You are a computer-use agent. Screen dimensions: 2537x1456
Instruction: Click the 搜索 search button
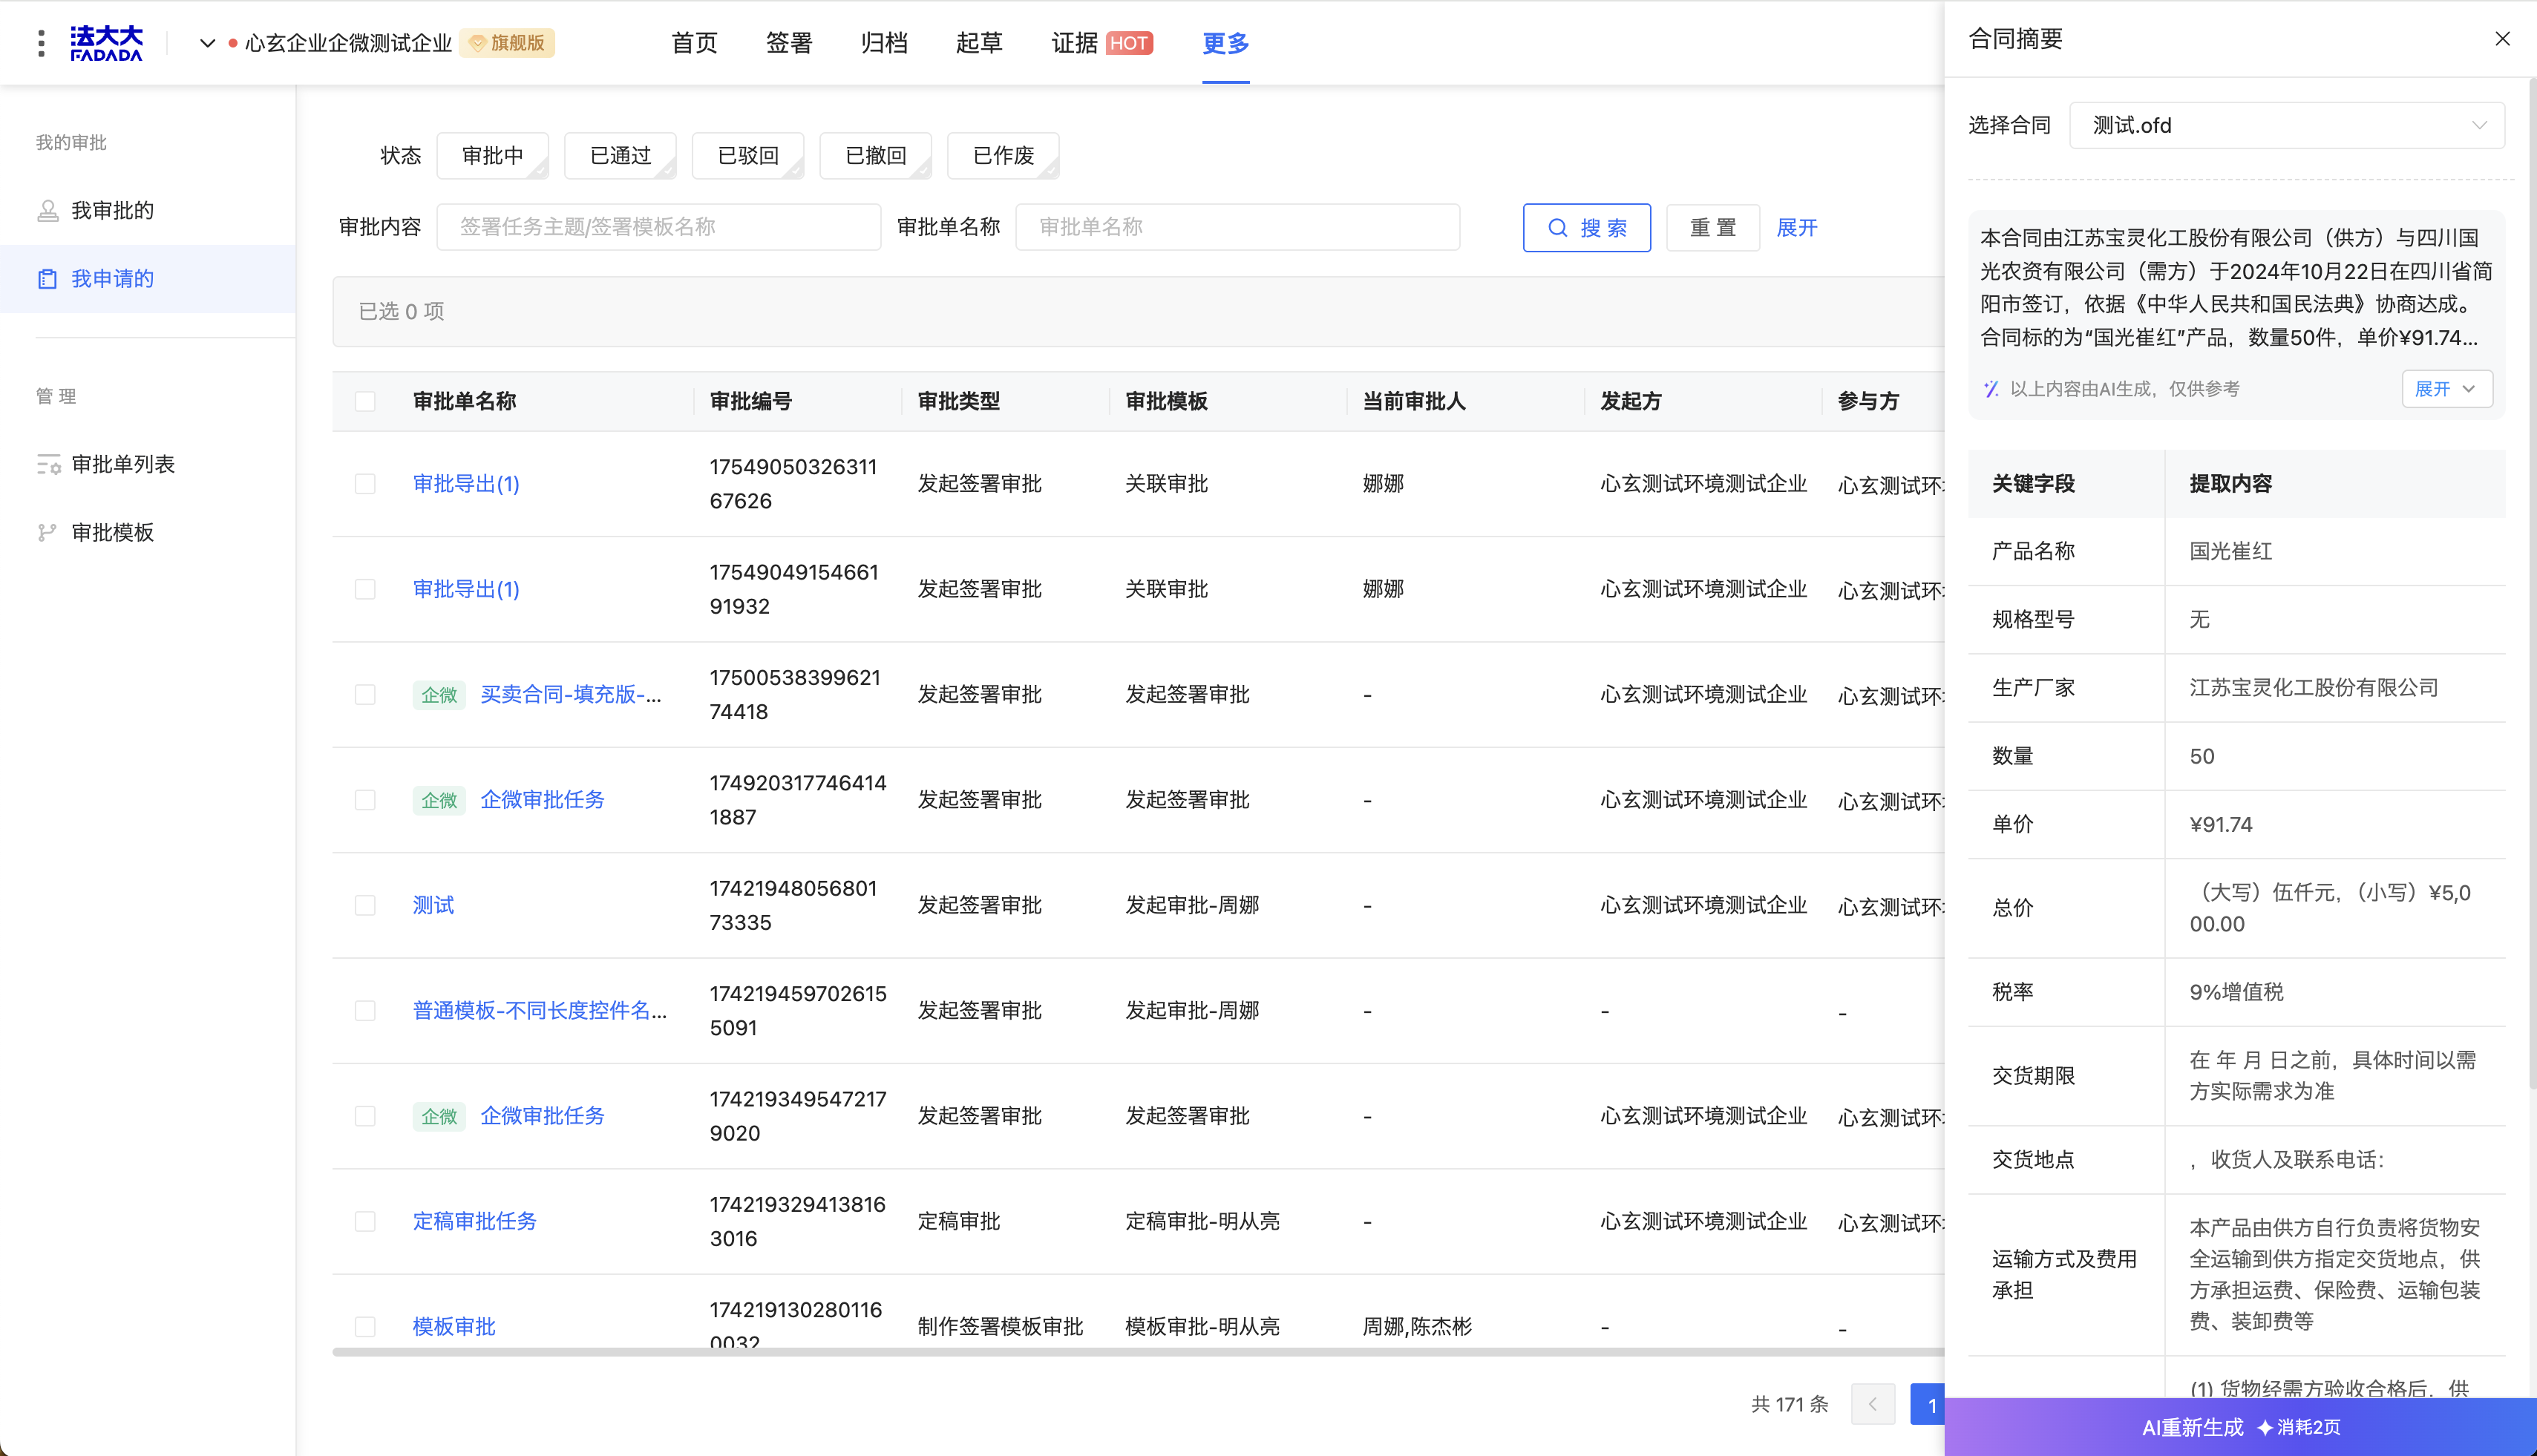[1586, 228]
